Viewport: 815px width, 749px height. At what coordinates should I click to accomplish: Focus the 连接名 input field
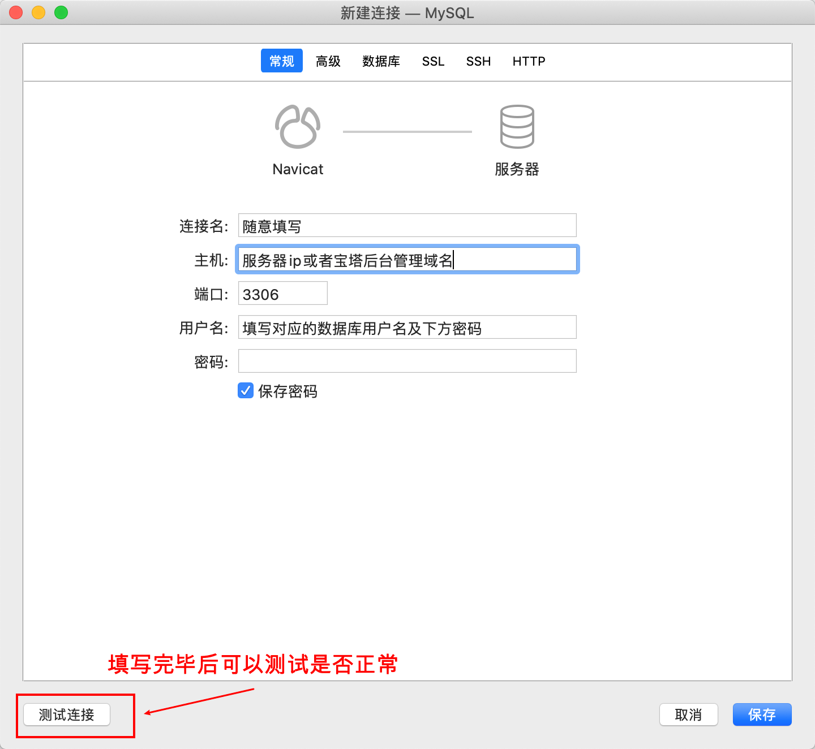[x=407, y=226]
